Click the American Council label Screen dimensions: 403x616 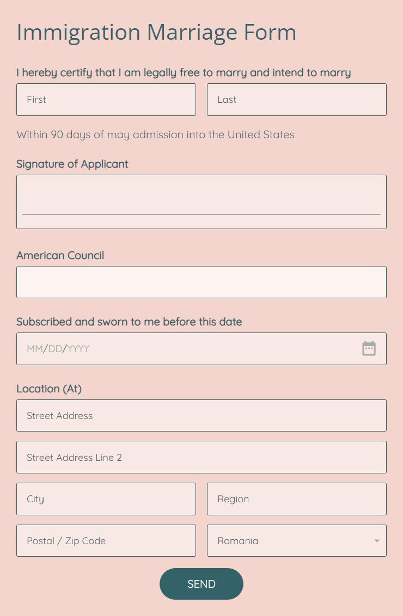60,255
